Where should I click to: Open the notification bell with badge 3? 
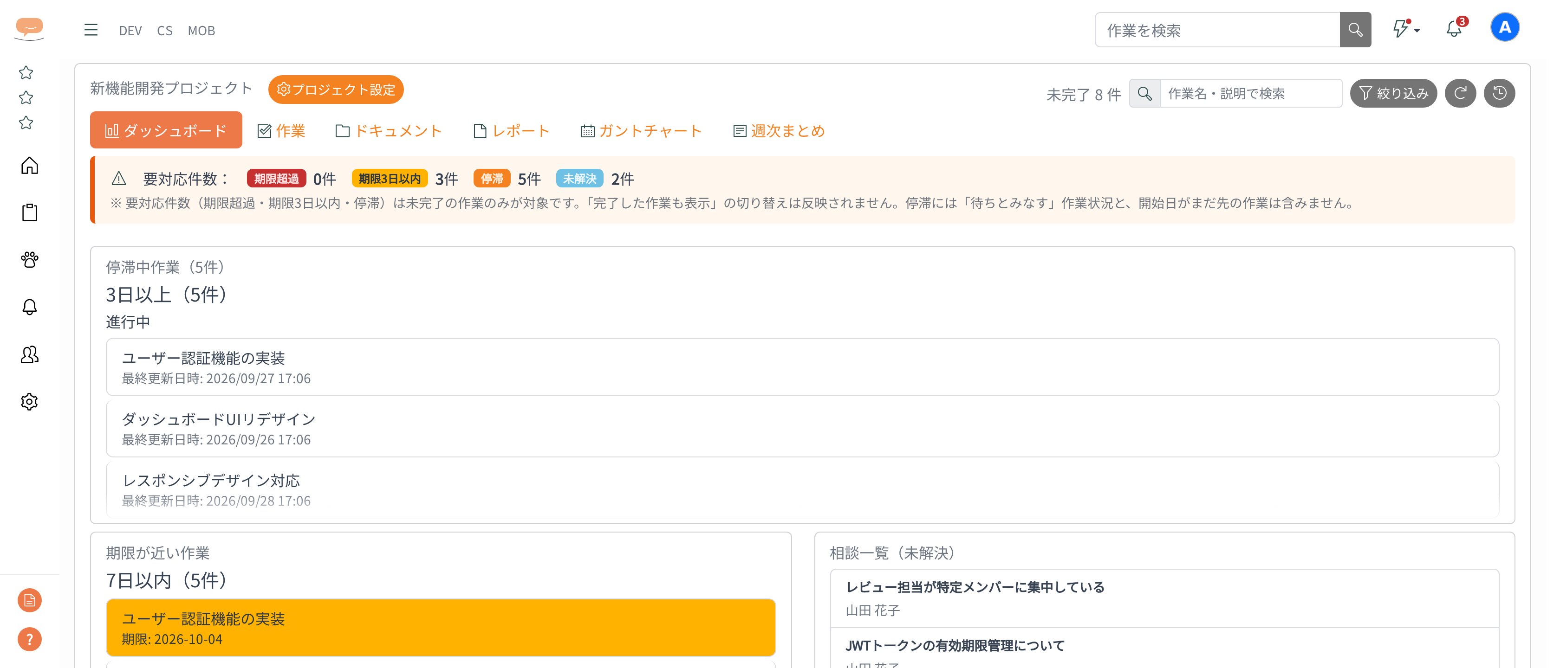(1455, 28)
